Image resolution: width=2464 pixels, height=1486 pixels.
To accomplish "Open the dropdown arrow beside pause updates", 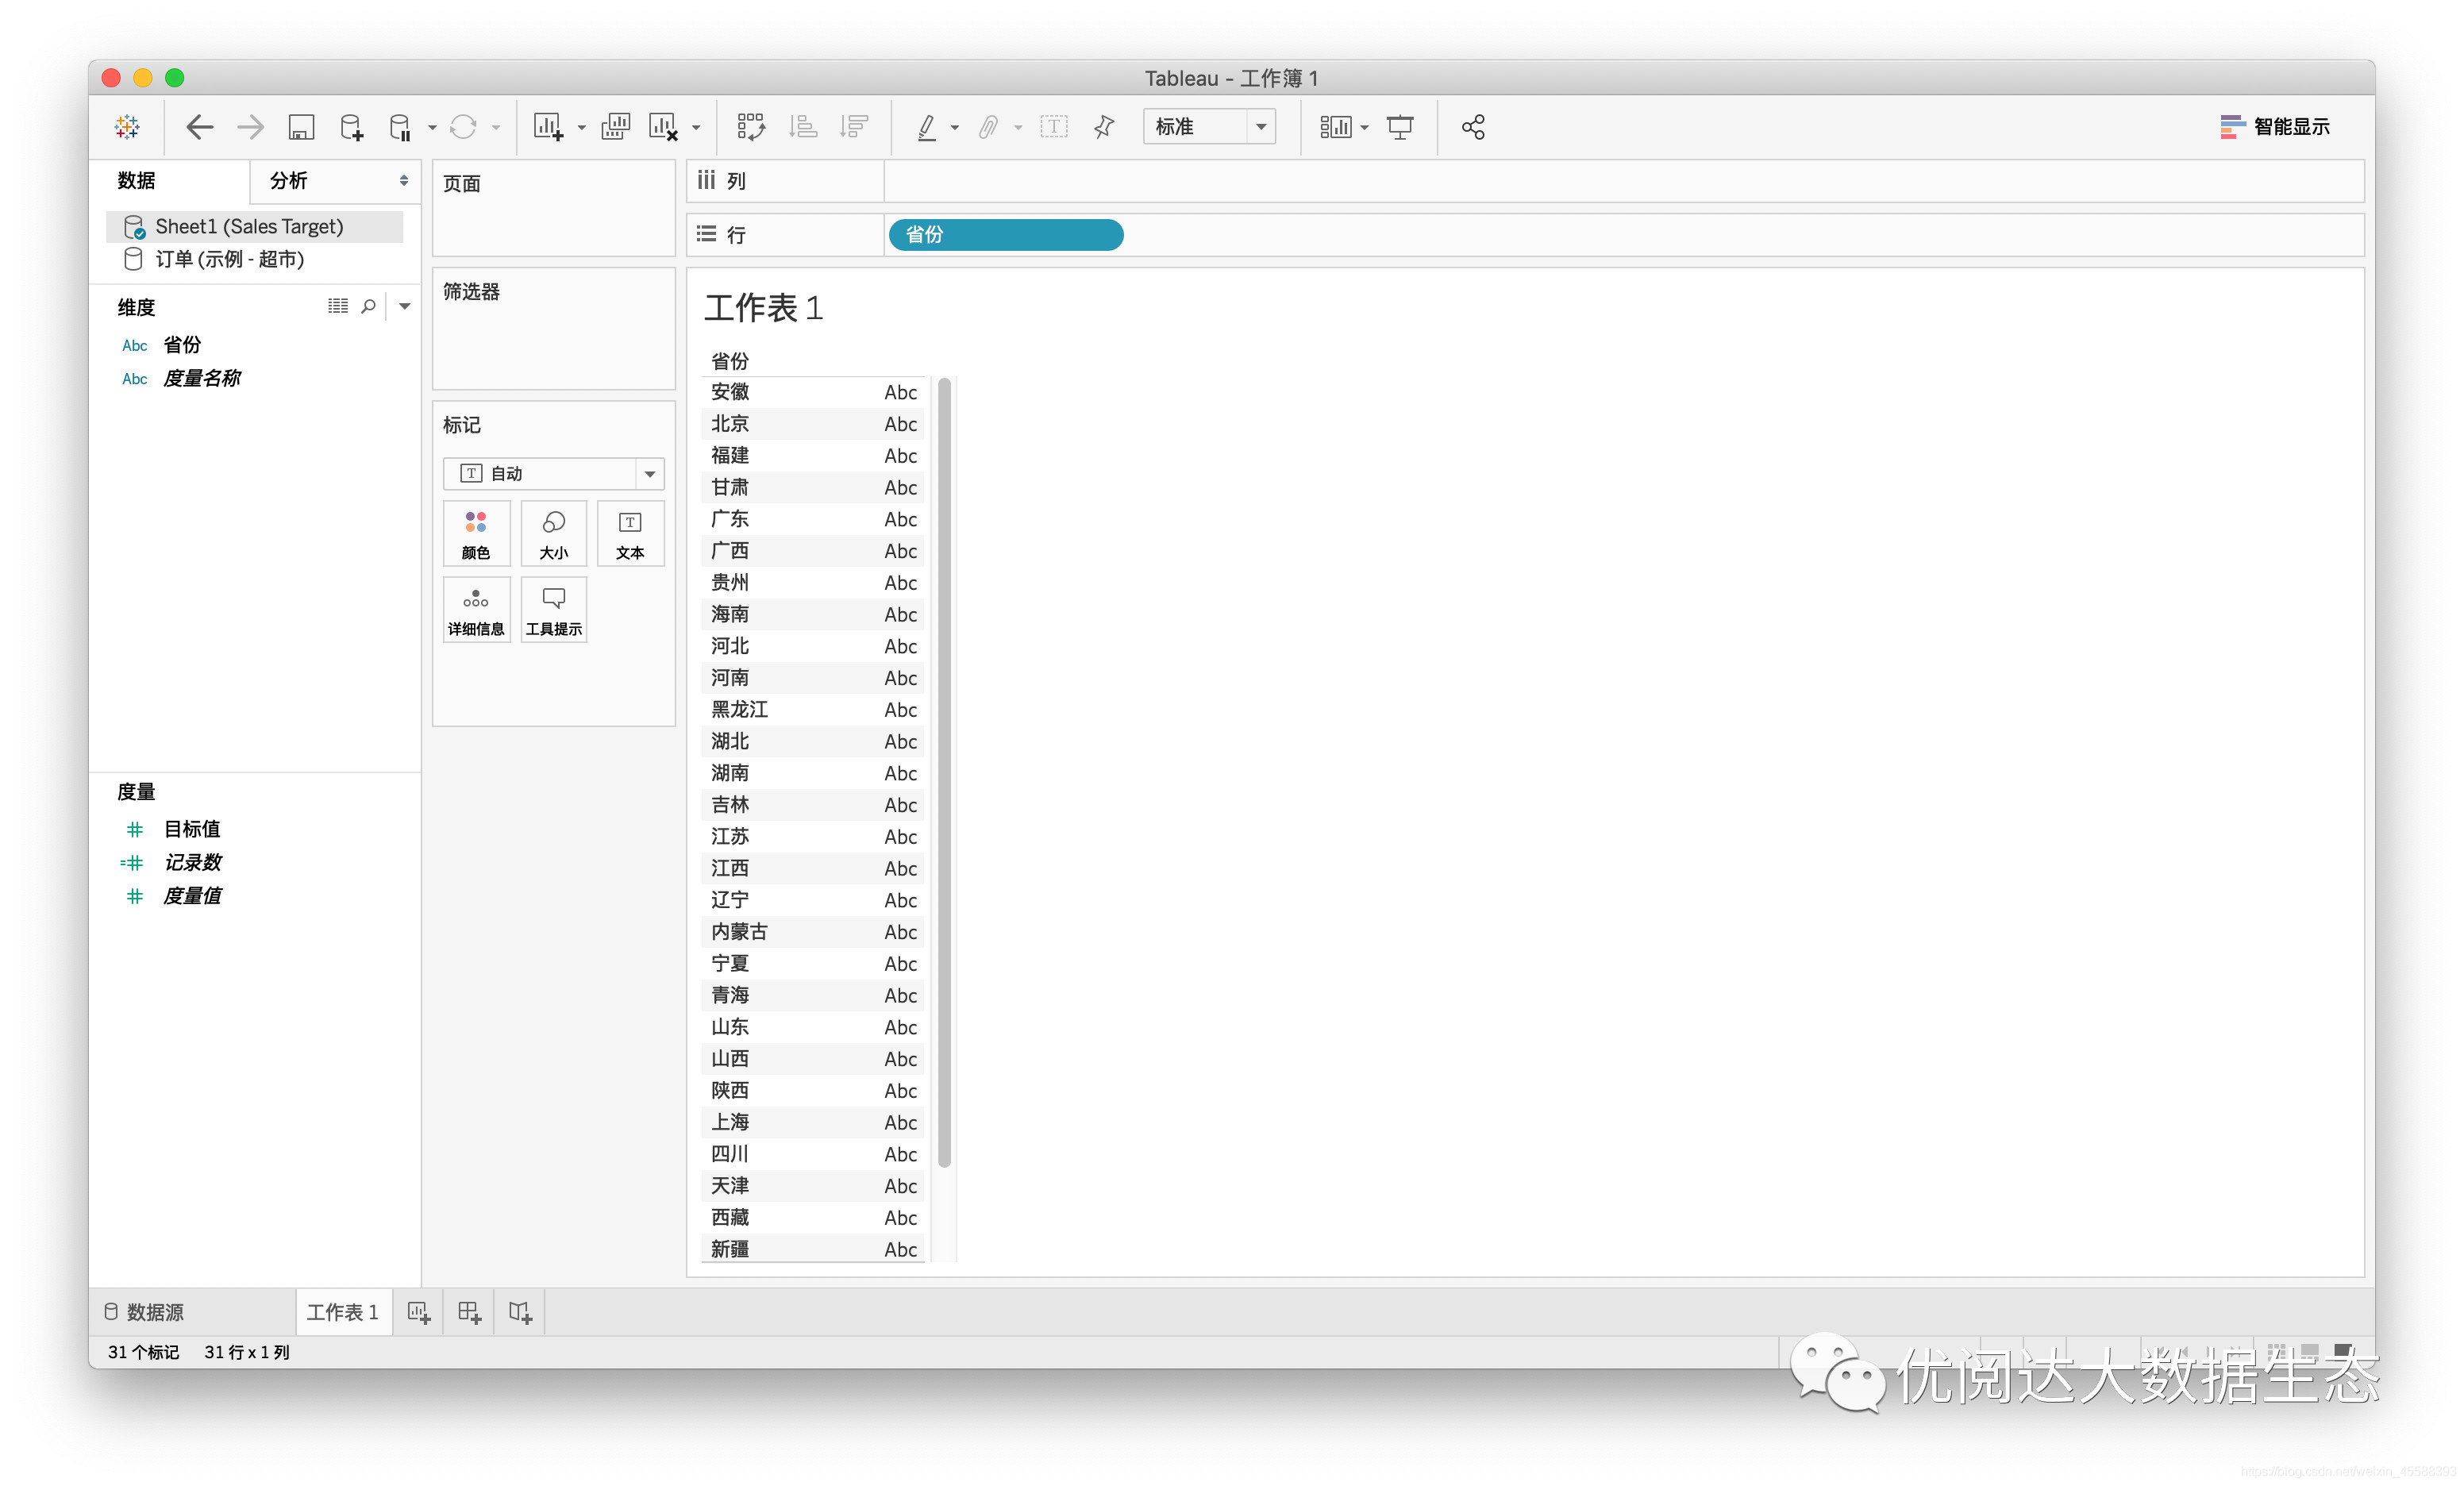I will (x=433, y=128).
